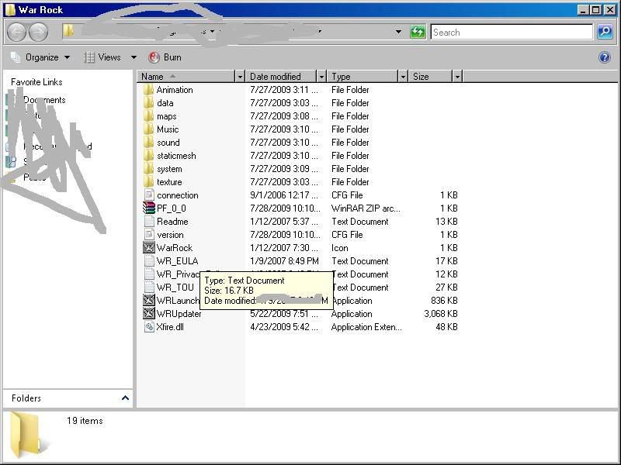The image size is (621, 465).
Task: Maximize the War Rock window
Action: point(595,10)
